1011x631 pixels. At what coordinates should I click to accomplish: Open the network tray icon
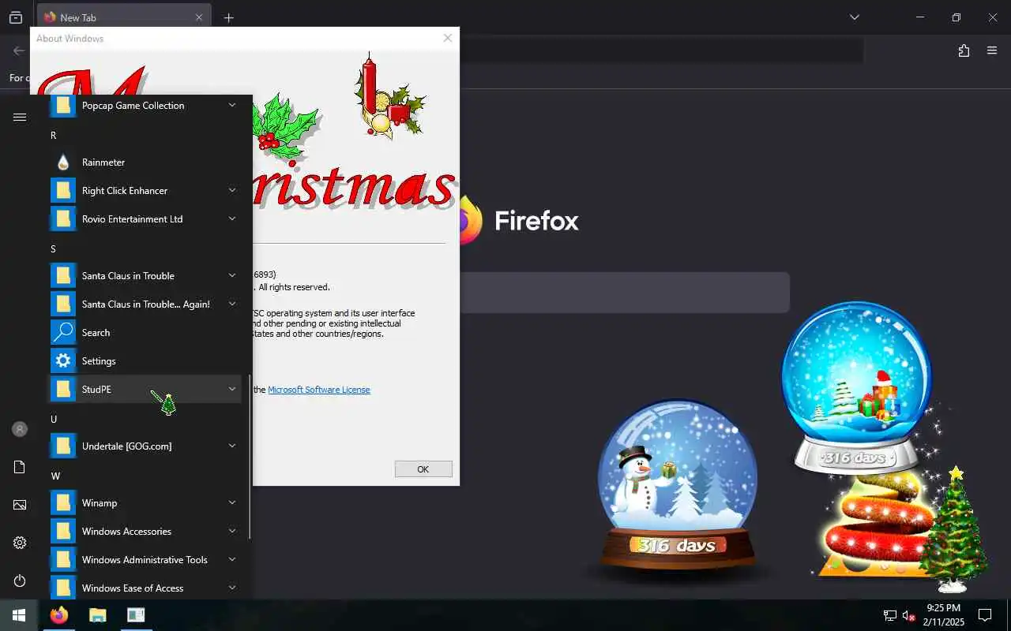tap(889, 615)
